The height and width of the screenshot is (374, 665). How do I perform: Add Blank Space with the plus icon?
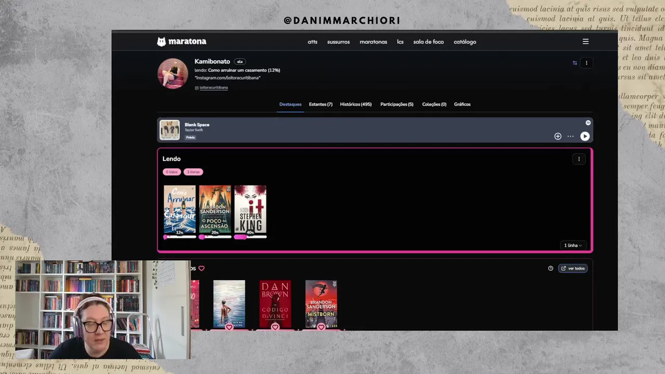coord(557,136)
